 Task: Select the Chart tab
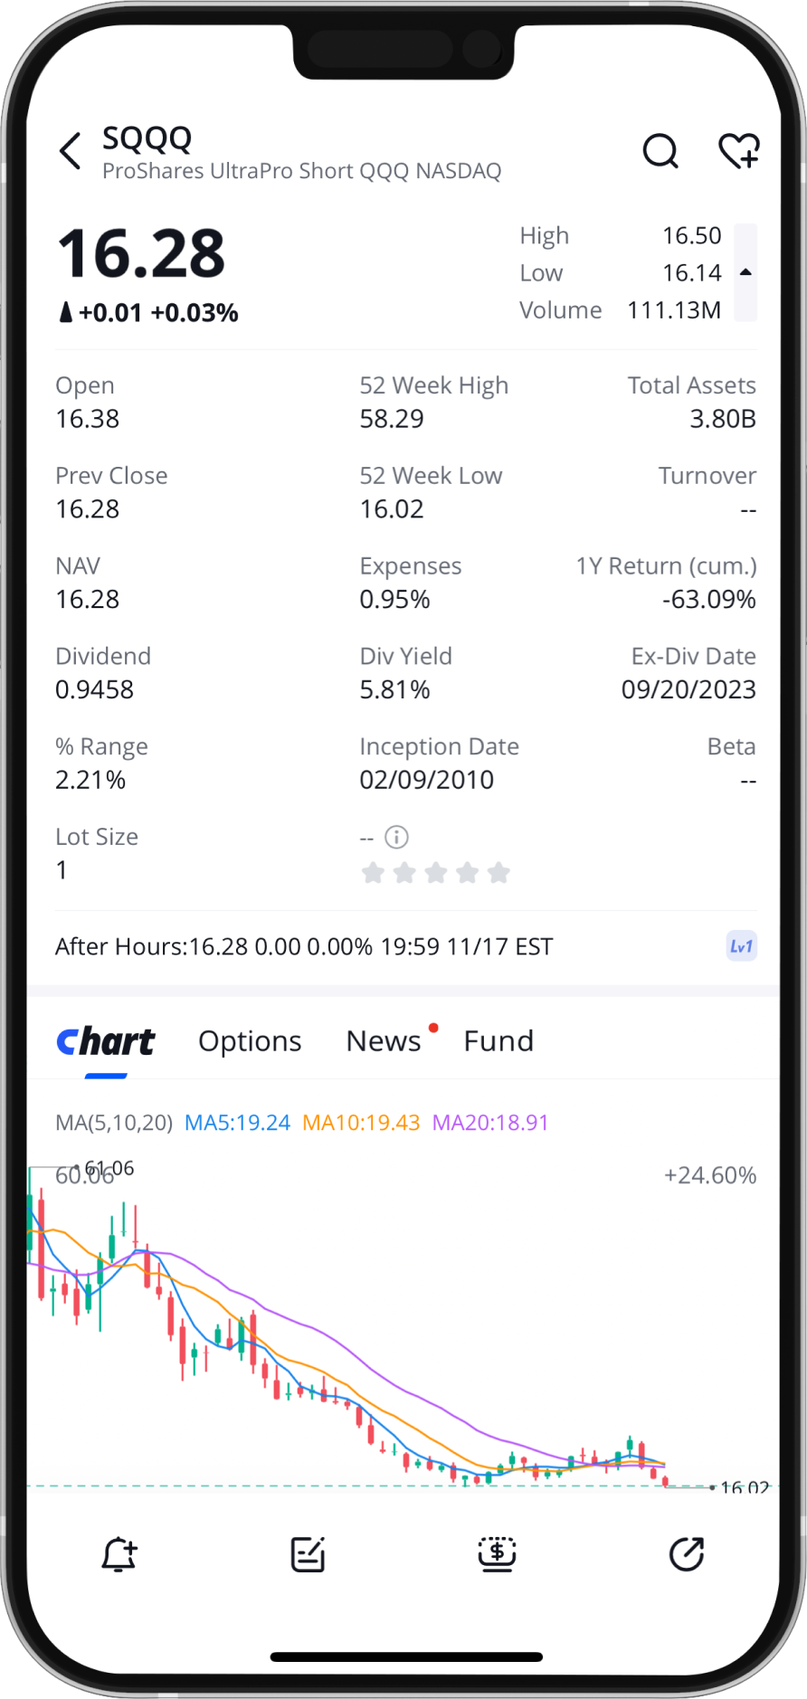point(106,1041)
